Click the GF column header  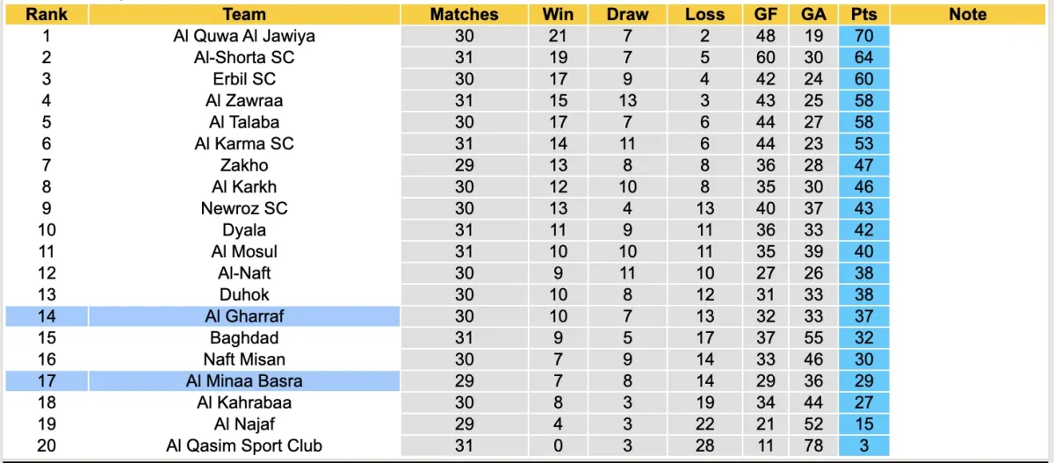(765, 14)
